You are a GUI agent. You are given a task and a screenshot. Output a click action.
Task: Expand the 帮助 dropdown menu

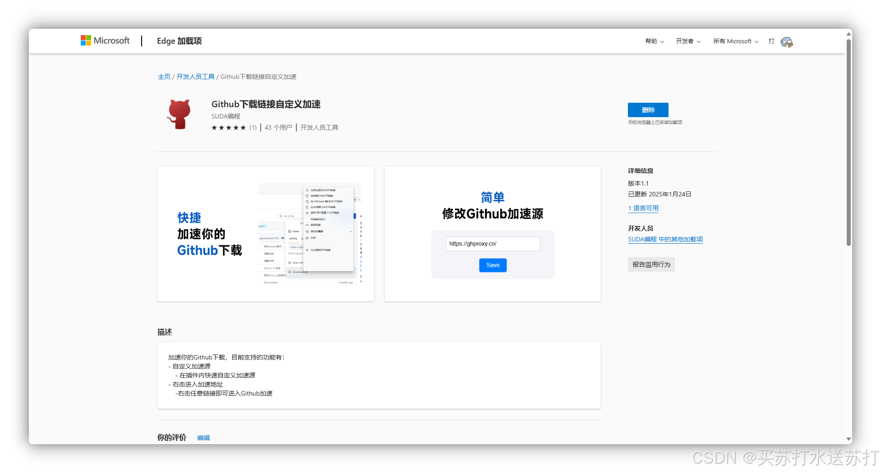pos(655,41)
